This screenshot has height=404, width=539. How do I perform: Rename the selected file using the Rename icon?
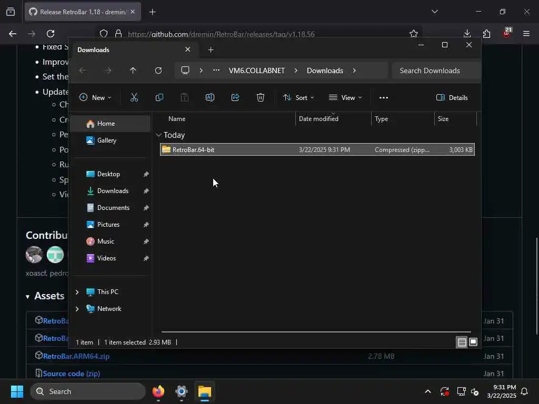pyautogui.click(x=209, y=97)
